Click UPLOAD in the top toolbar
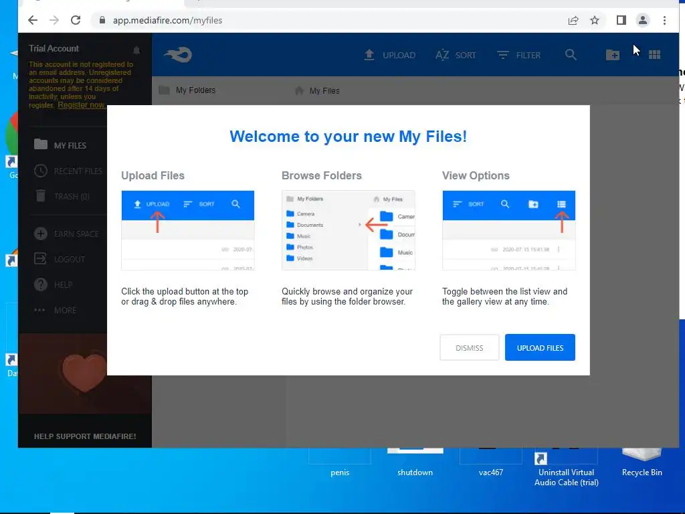685x514 pixels. click(x=390, y=55)
